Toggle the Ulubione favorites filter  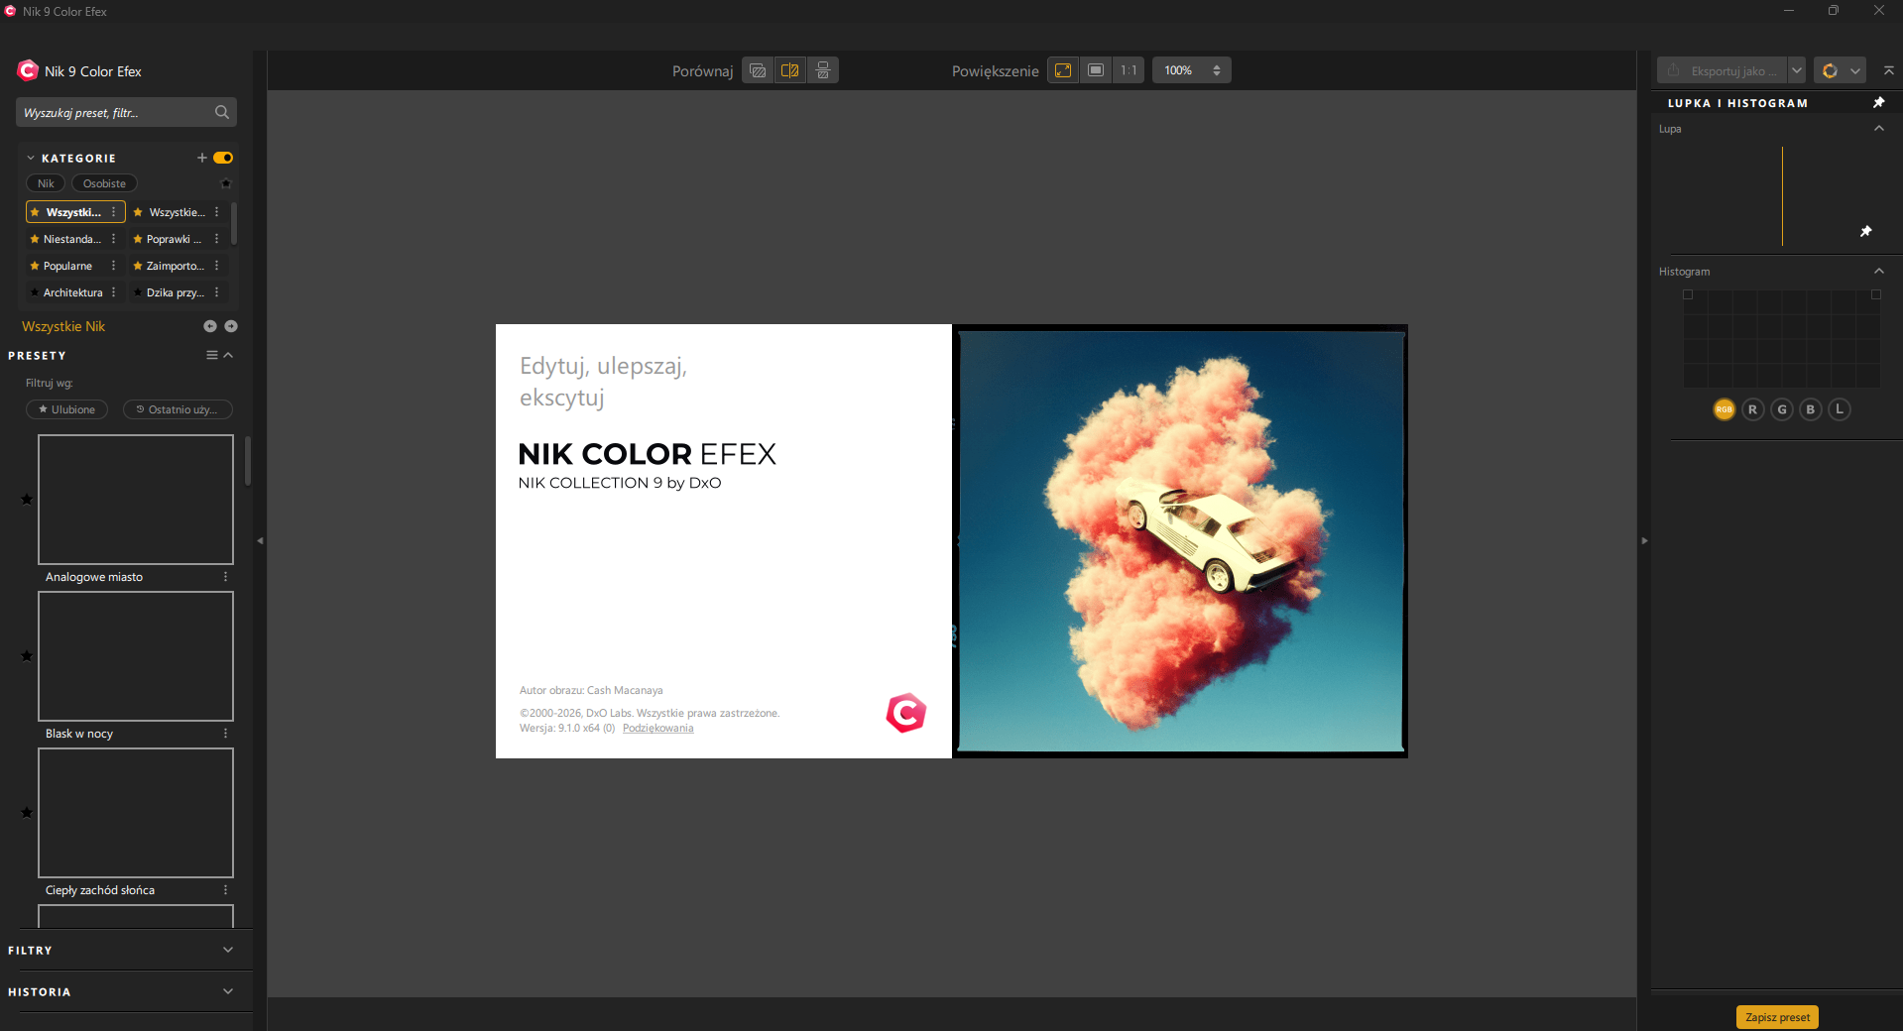coord(66,409)
